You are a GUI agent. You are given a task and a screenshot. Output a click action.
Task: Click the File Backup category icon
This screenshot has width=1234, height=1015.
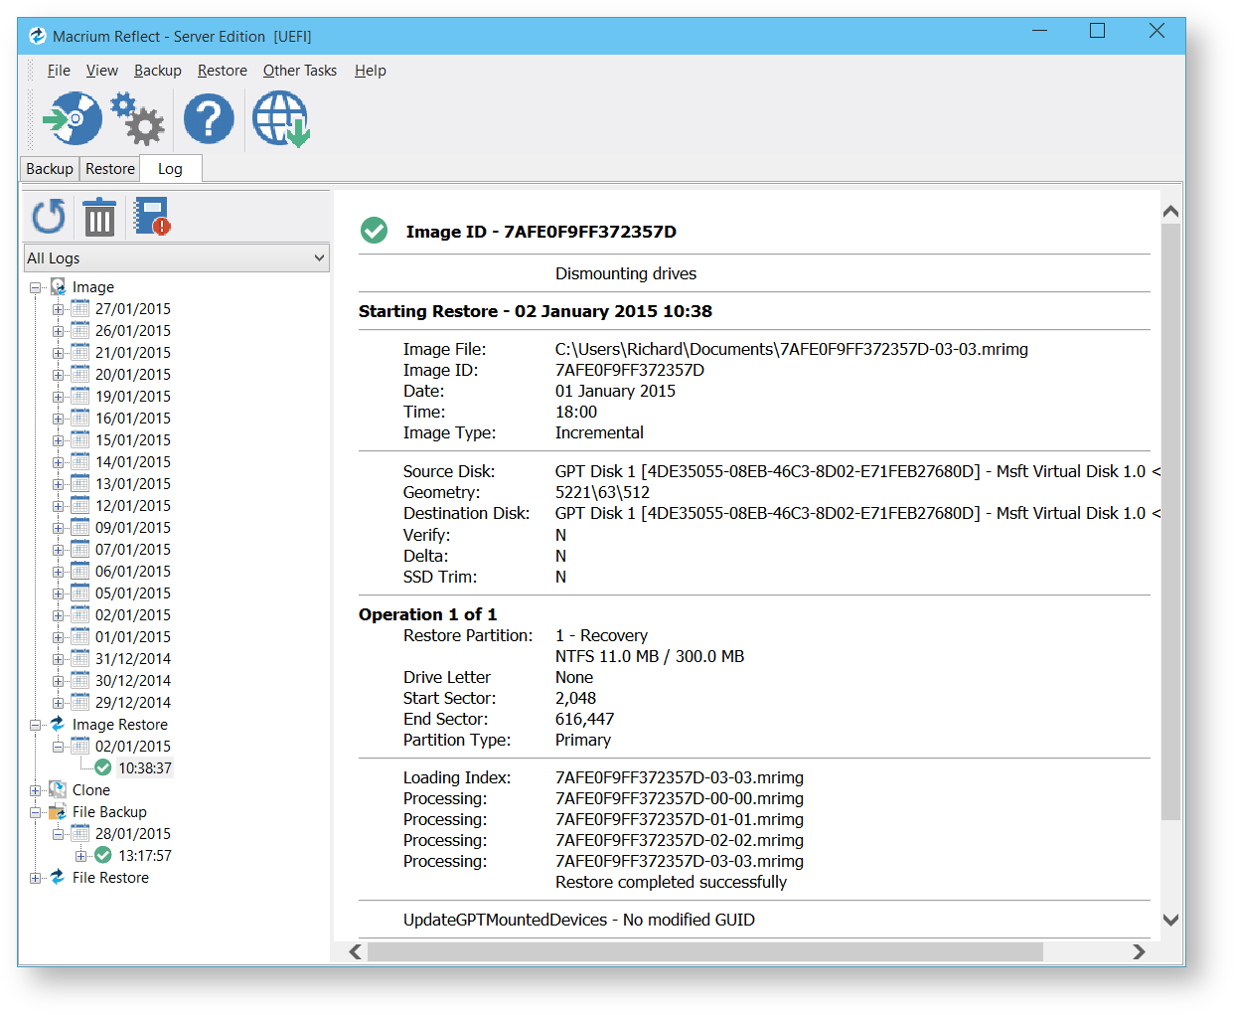58,811
